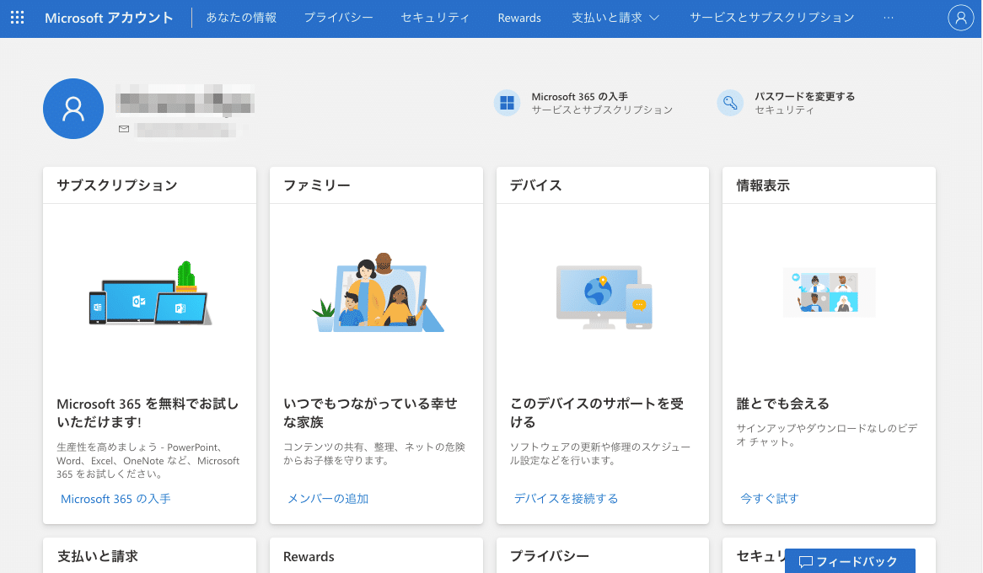This screenshot has width=983, height=573.
Task: Click the device monitor illustration
Action: [x=604, y=297]
